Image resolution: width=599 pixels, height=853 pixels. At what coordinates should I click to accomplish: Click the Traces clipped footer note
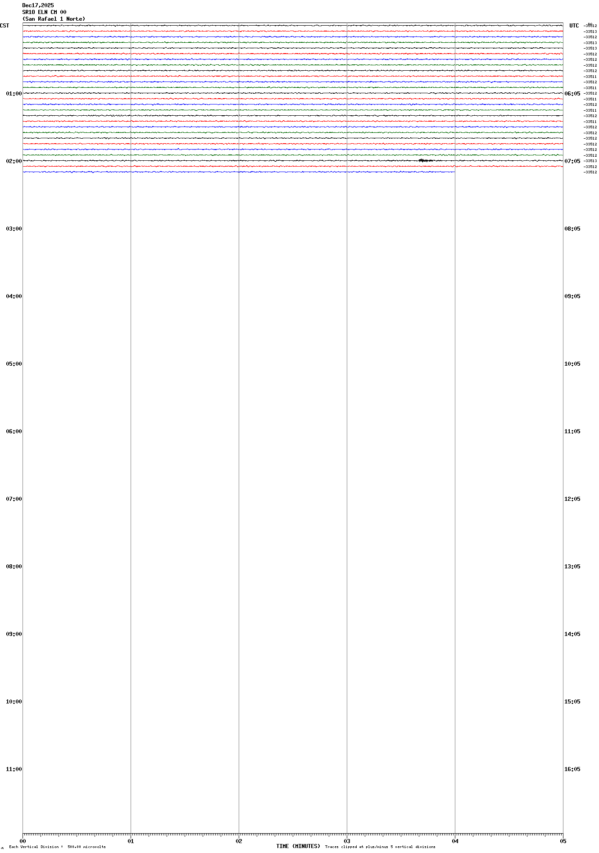click(x=380, y=847)
